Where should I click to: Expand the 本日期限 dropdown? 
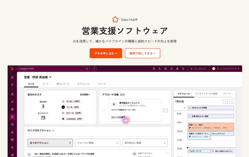[x=85, y=94]
